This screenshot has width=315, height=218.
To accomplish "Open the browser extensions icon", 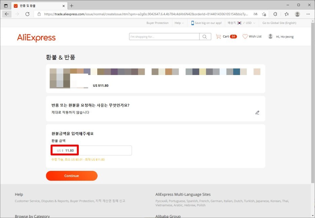I will click(x=275, y=14).
